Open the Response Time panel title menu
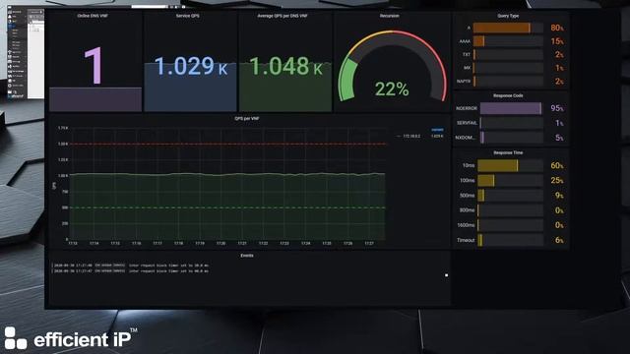The width and height of the screenshot is (630, 354). click(x=508, y=152)
